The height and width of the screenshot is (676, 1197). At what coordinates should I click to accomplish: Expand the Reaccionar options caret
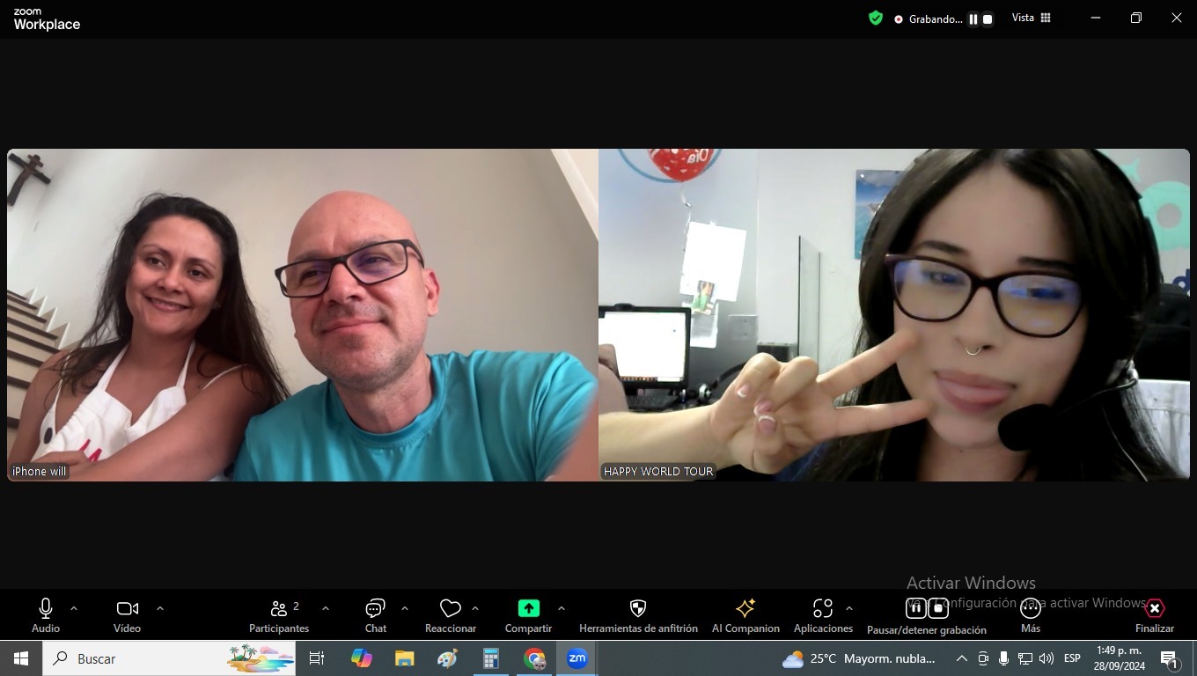pyautogui.click(x=475, y=608)
